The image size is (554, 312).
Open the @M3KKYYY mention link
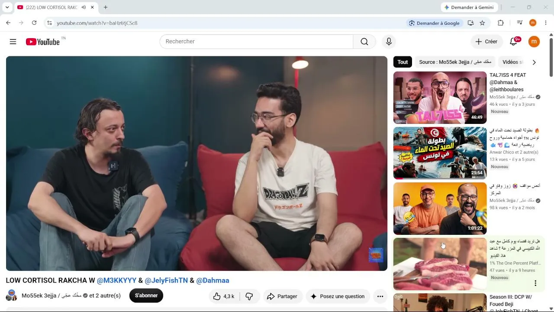116,280
